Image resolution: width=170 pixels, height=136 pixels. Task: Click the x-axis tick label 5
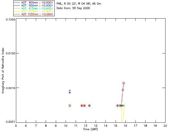(16, 126)
